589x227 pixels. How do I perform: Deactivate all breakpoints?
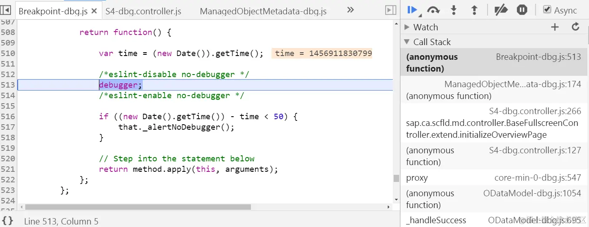point(501,10)
